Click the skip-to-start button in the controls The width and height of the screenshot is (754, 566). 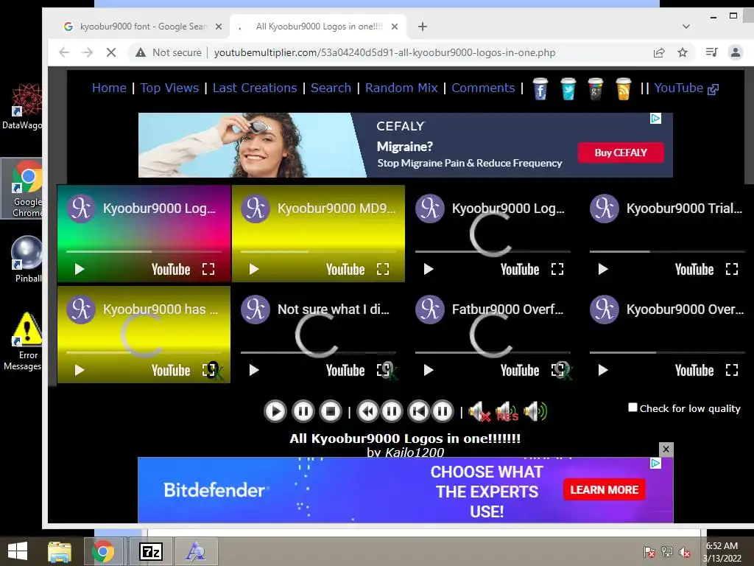click(418, 411)
